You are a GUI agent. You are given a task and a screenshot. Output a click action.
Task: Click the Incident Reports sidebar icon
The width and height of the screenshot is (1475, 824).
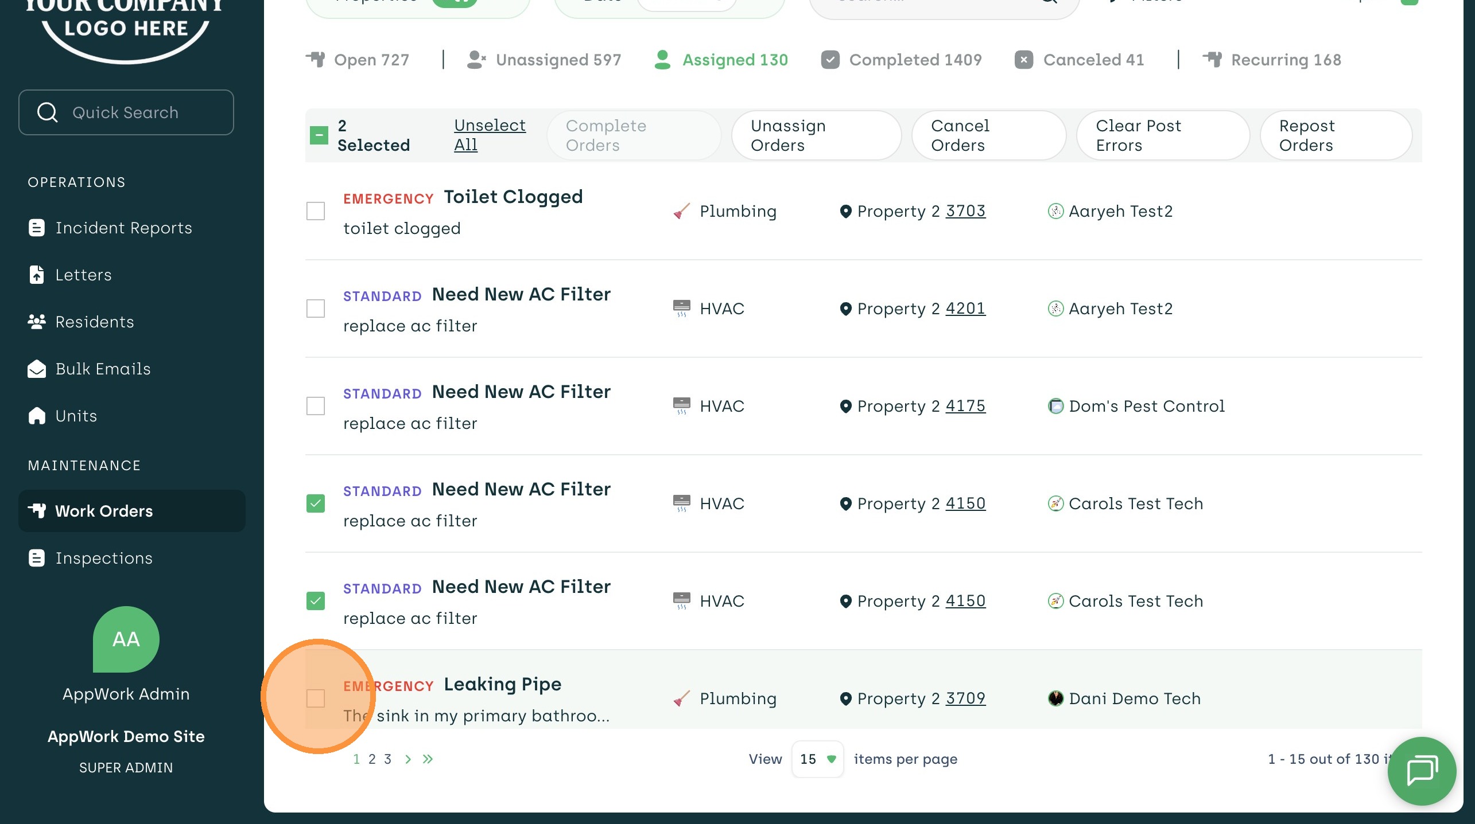point(37,228)
